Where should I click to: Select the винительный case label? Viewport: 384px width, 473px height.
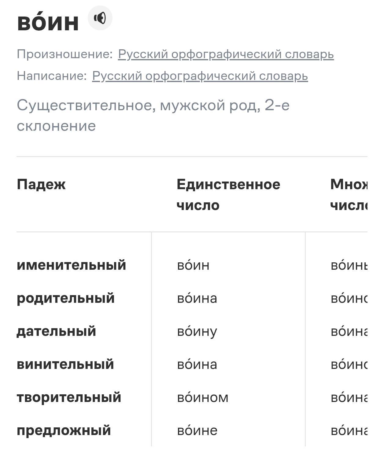(x=65, y=364)
